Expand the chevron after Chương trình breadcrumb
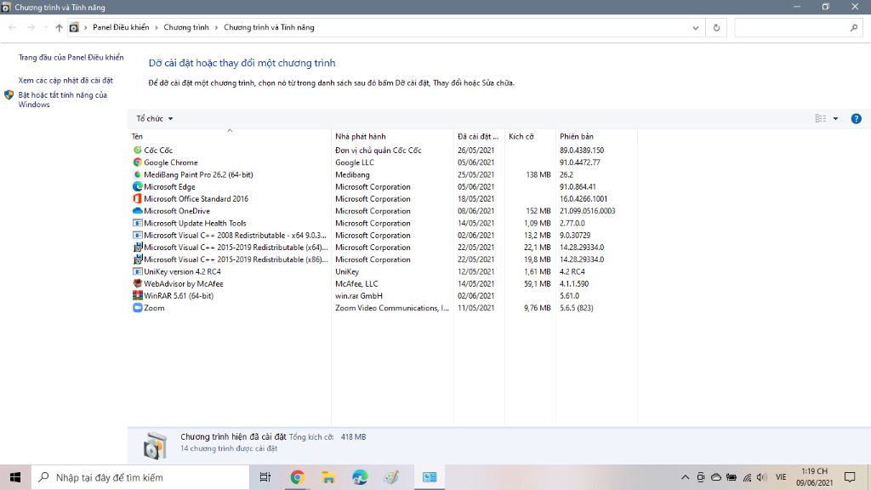Screen dimensions: 871x490 (x=217, y=27)
